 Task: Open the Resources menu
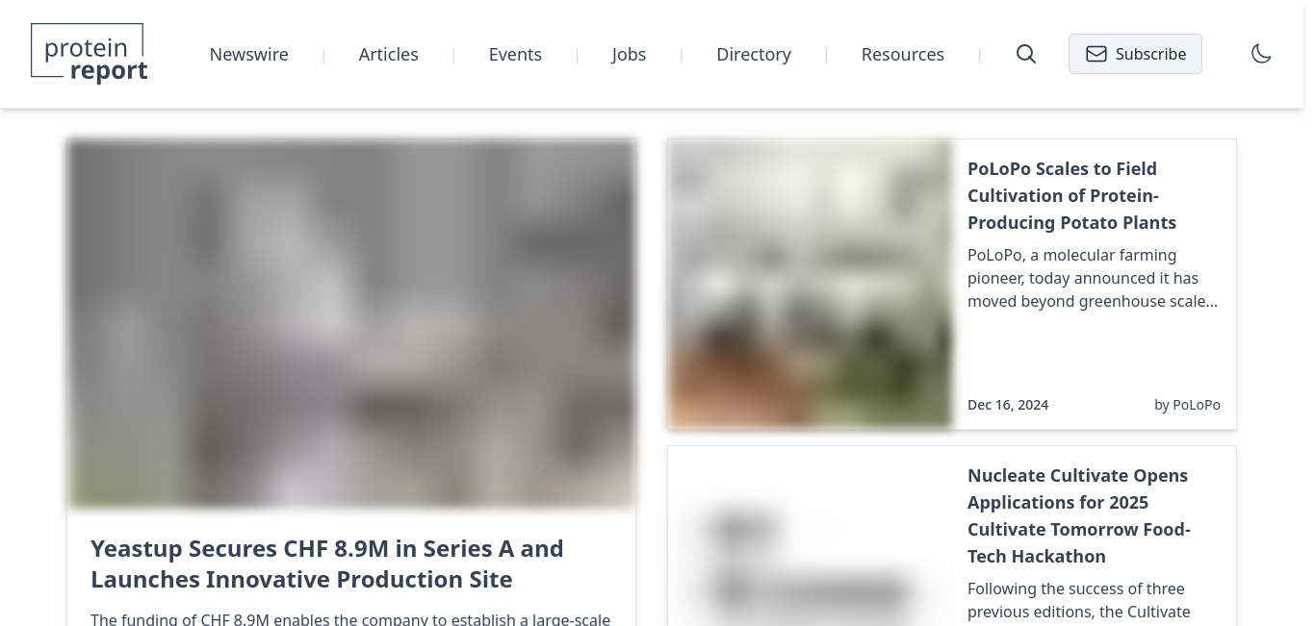coord(903,55)
